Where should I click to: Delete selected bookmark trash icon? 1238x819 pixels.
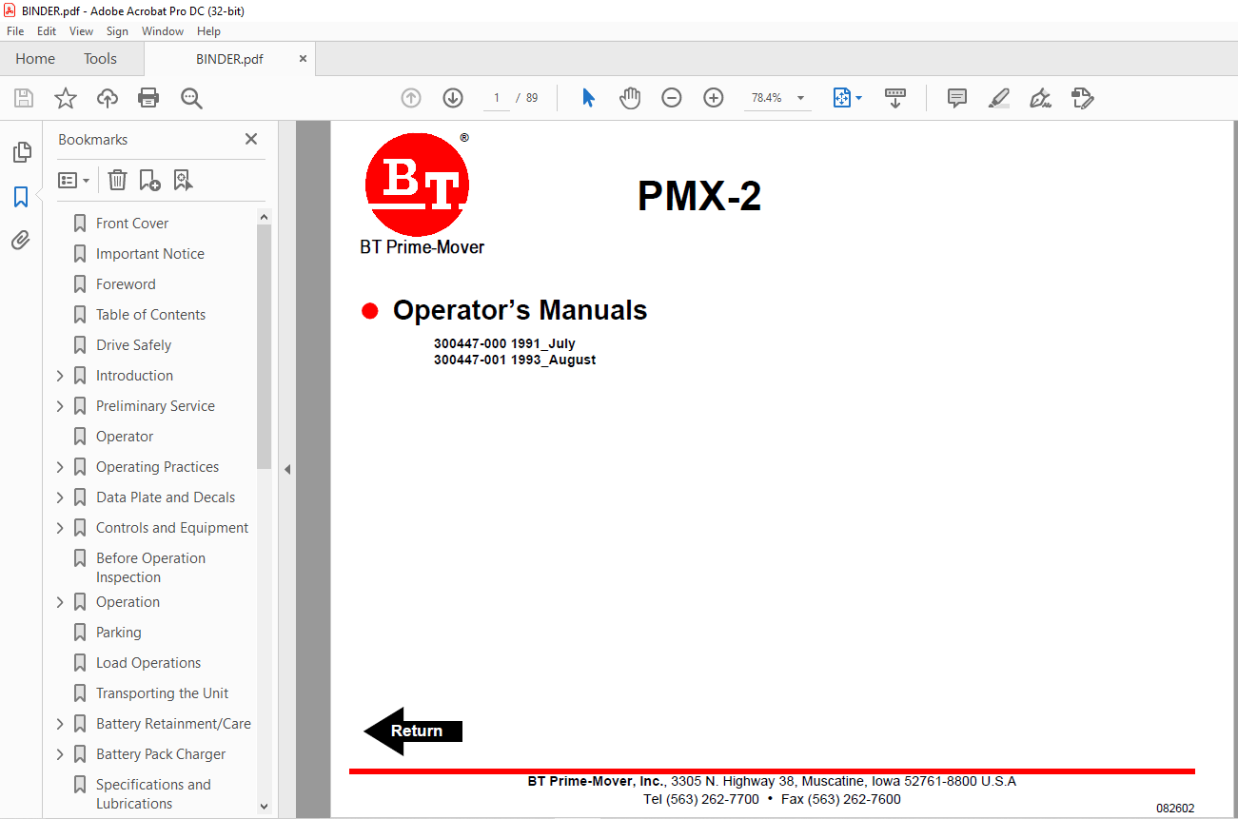click(117, 180)
